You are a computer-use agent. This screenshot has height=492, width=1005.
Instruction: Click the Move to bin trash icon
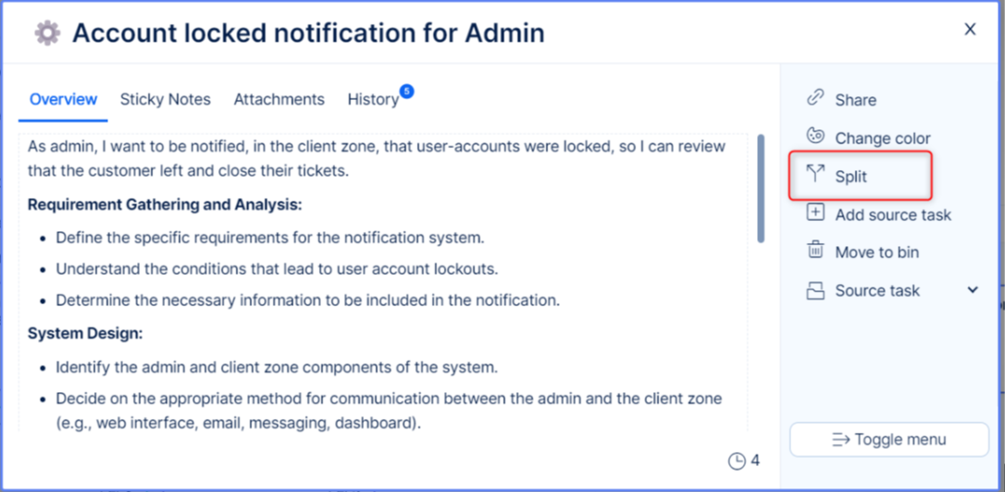pos(815,252)
